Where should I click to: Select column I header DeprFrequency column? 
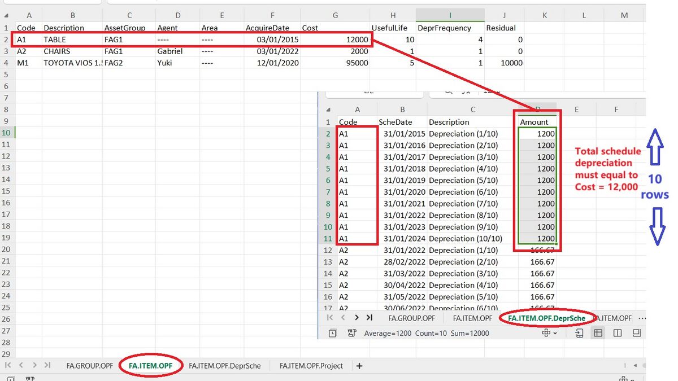[x=450, y=15]
